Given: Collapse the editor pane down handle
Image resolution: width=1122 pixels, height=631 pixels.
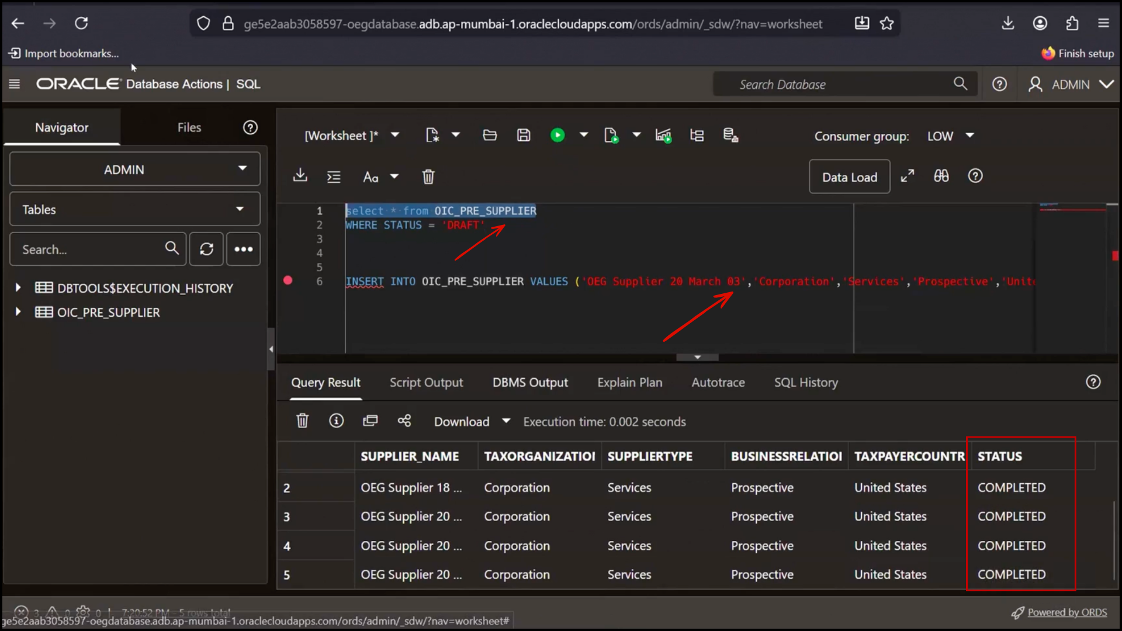Looking at the screenshot, I should pos(697,357).
